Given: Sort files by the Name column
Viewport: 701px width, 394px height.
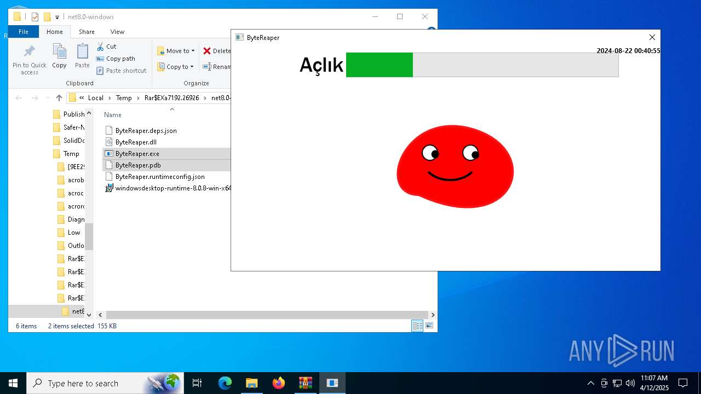Looking at the screenshot, I should point(113,115).
